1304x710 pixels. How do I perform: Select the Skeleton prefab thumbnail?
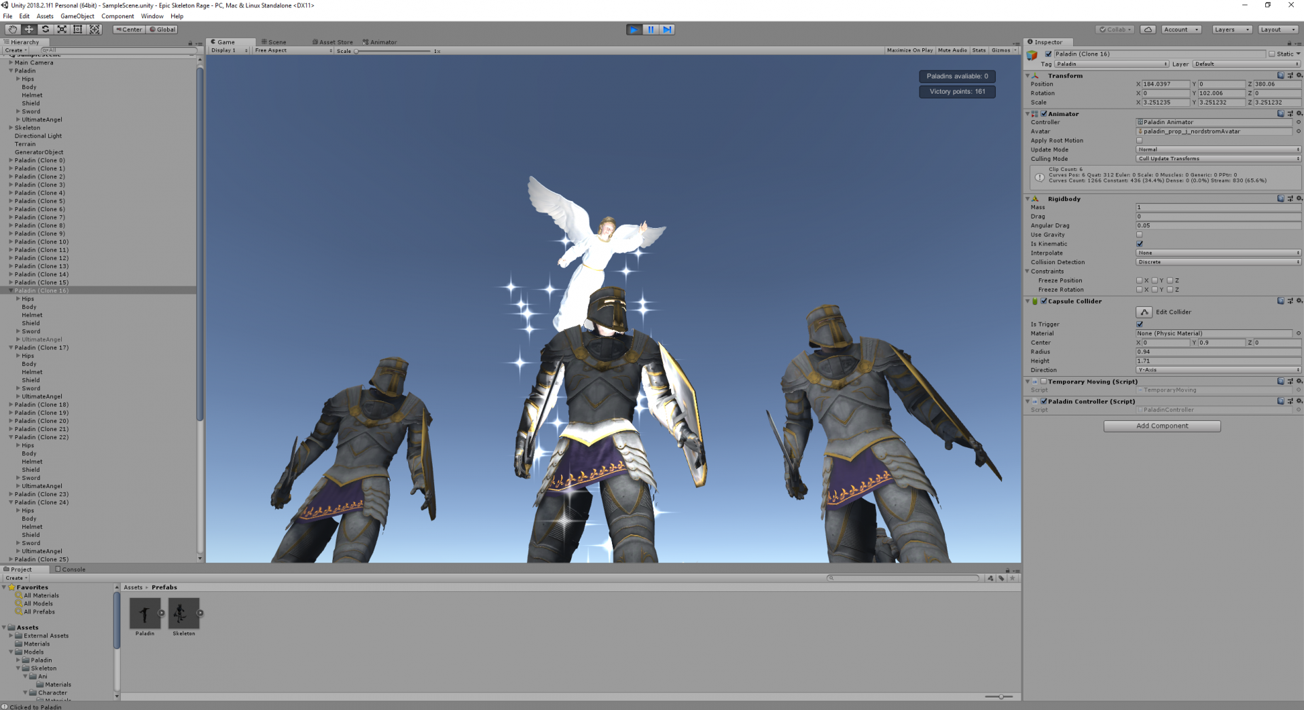[x=183, y=614]
